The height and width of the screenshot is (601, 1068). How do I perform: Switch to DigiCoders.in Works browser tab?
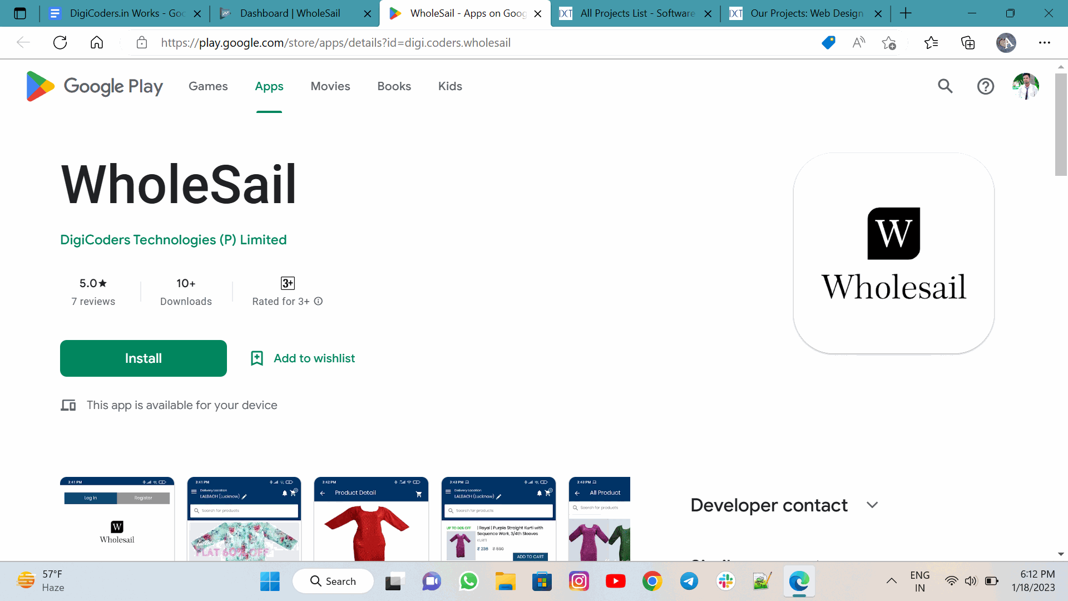(x=123, y=13)
